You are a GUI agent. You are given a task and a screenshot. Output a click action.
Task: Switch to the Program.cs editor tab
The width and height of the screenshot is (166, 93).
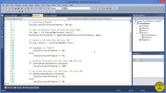(25, 16)
